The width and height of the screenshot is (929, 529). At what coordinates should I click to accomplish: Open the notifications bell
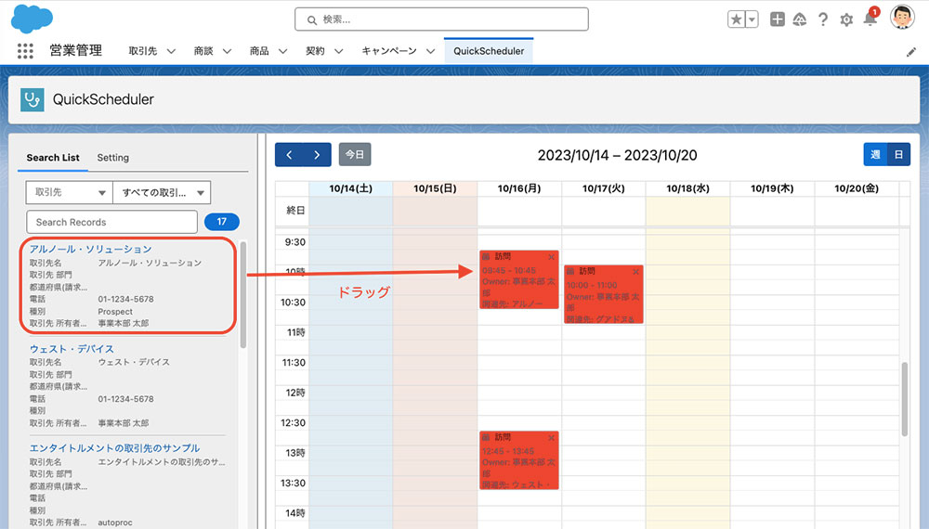point(870,19)
